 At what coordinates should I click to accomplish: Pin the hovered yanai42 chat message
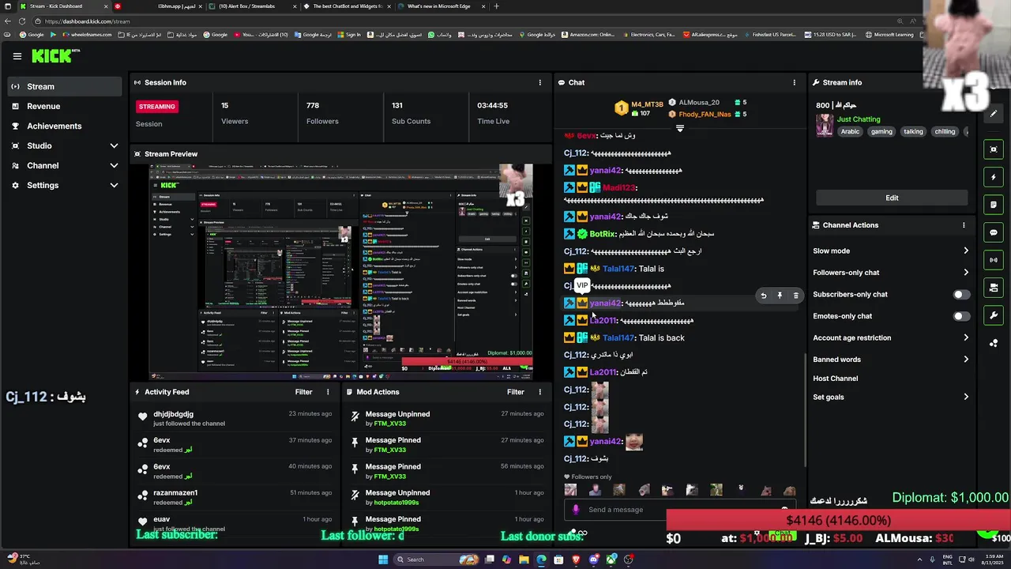pyautogui.click(x=780, y=296)
